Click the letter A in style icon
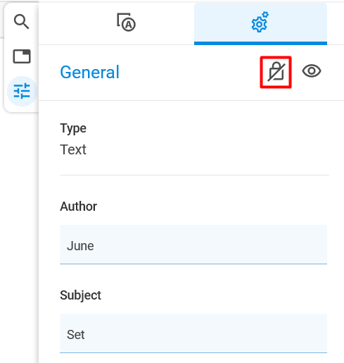344x363 pixels. tap(129, 25)
